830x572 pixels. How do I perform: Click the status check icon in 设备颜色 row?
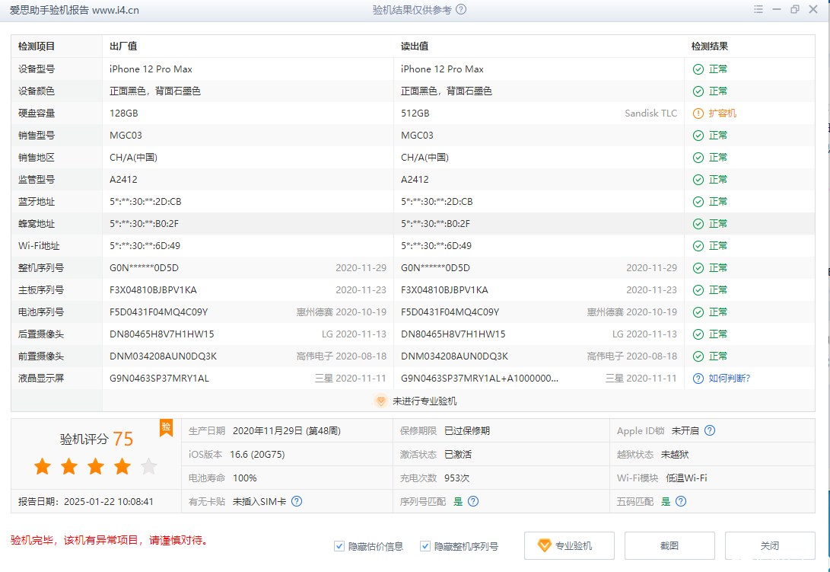(698, 91)
